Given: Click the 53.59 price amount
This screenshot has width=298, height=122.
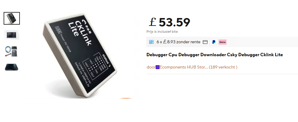Looking at the screenshot, I should (174, 22).
